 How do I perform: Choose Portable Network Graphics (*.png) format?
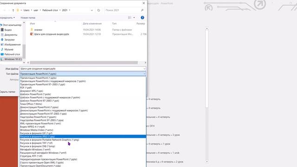[83, 140]
